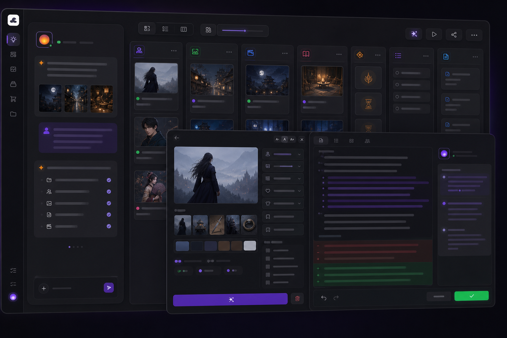This screenshot has width=507, height=338.
Task: Open the shopping cart icon in sidebar
Action: click(x=13, y=99)
